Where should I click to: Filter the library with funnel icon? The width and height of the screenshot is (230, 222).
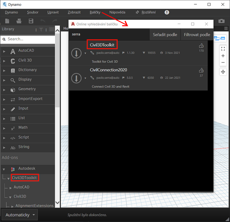(x=41, y=30)
